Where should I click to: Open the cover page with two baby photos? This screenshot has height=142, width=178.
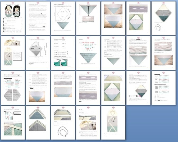[13, 18]
